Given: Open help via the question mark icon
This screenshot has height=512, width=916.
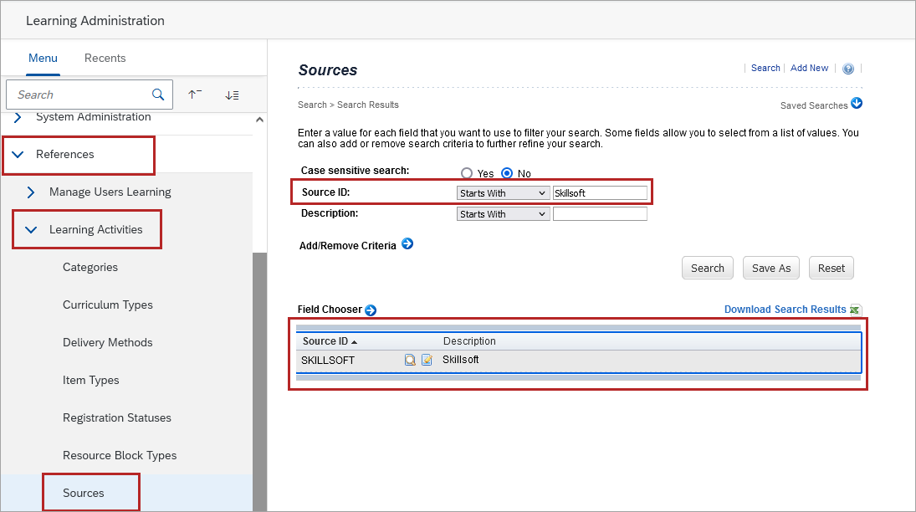Looking at the screenshot, I should pos(848,68).
